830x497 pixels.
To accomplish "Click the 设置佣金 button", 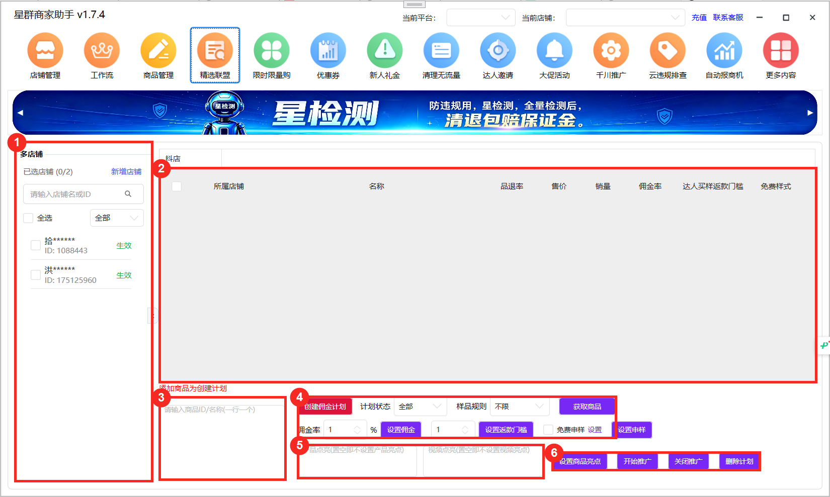I will pyautogui.click(x=401, y=430).
